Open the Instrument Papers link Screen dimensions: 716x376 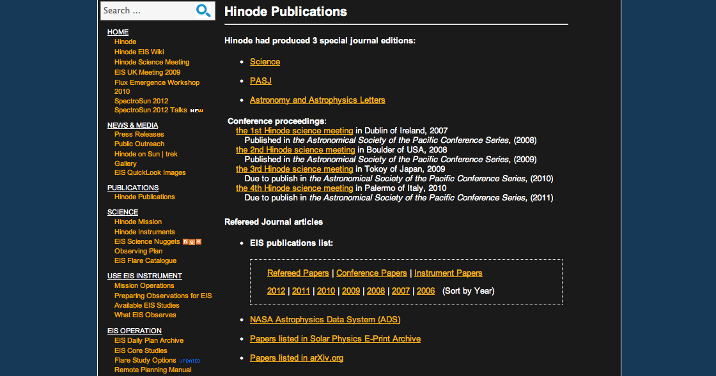point(448,273)
